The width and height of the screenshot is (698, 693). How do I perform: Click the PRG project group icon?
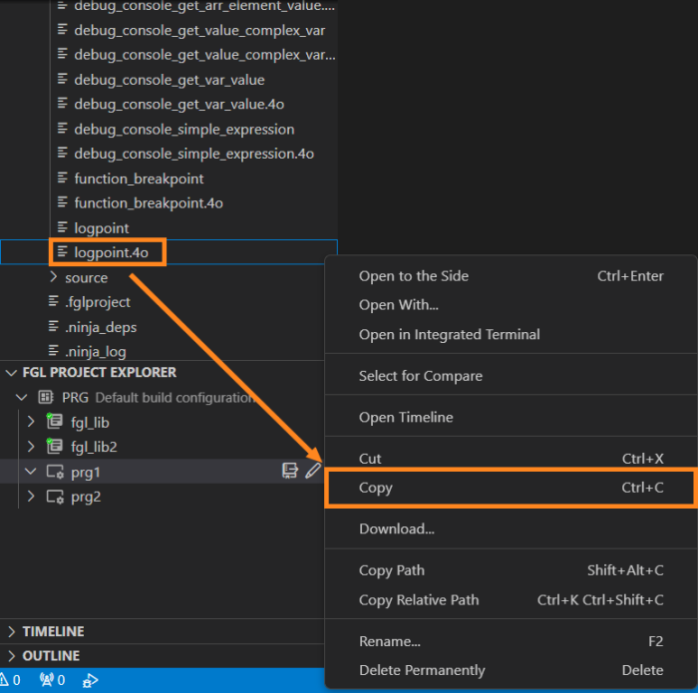click(x=46, y=397)
